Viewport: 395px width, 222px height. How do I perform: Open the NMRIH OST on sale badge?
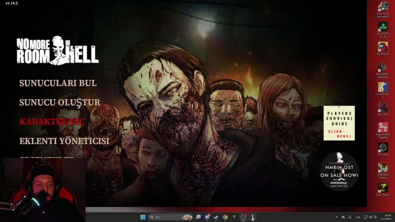[339, 171]
